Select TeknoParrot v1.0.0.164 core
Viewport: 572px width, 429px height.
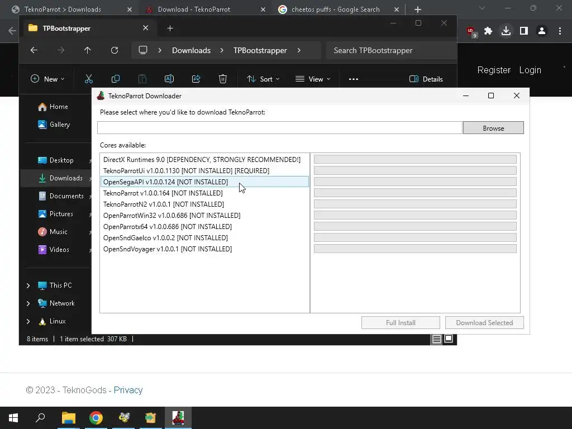click(x=204, y=193)
